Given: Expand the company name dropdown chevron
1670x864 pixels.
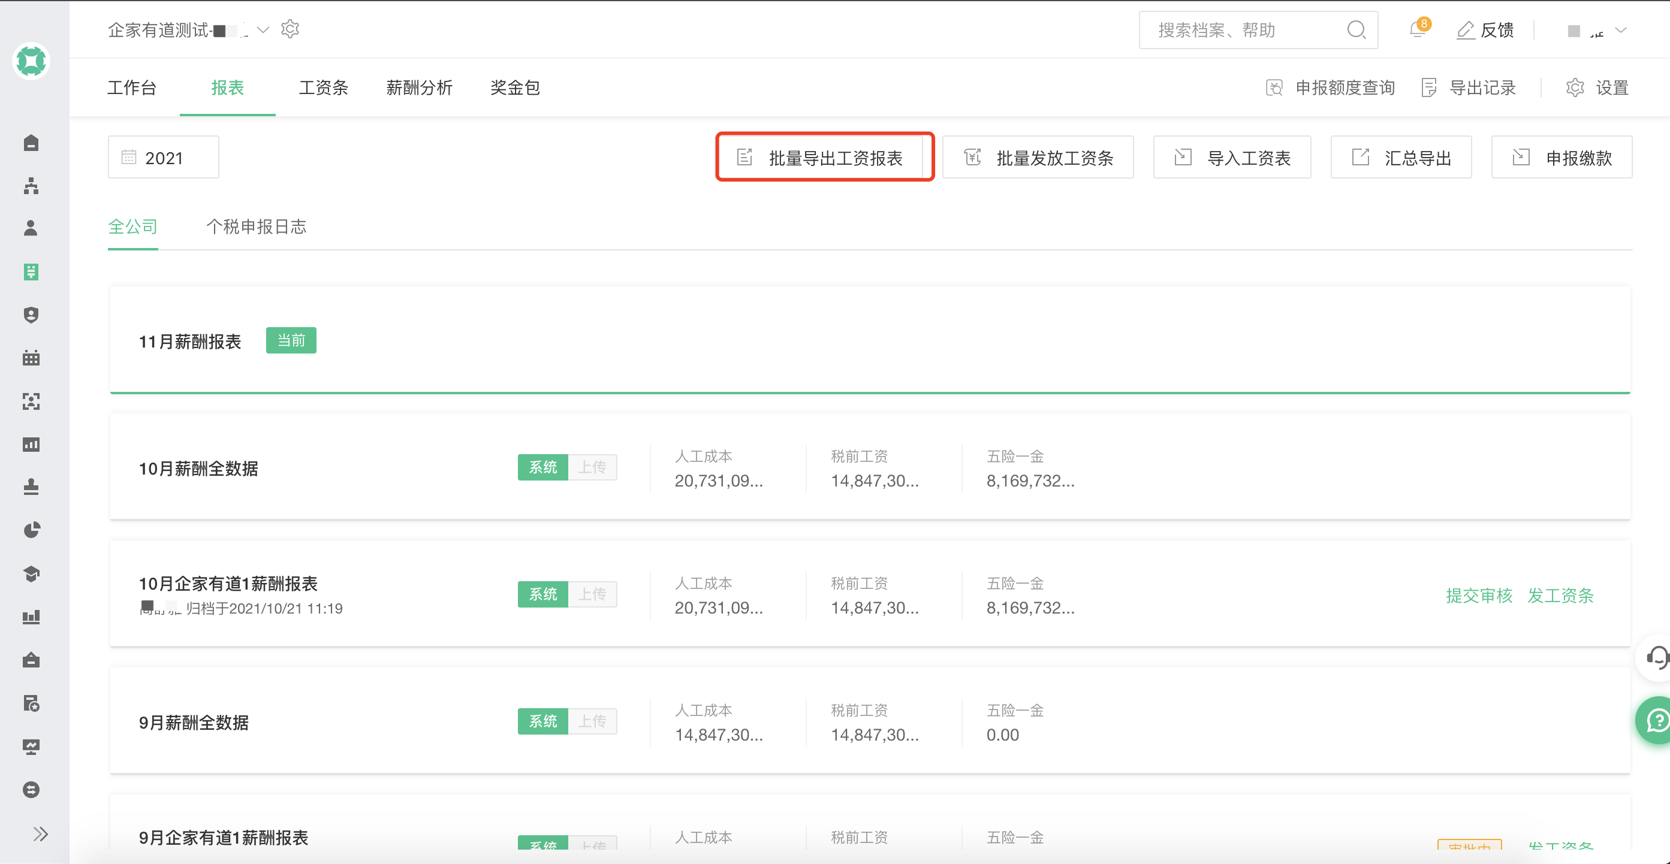Looking at the screenshot, I should pyautogui.click(x=263, y=30).
